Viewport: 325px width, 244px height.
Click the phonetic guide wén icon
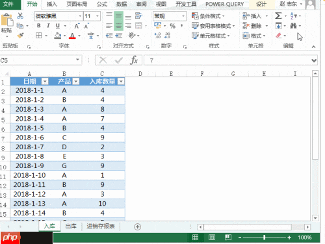click(x=91, y=36)
